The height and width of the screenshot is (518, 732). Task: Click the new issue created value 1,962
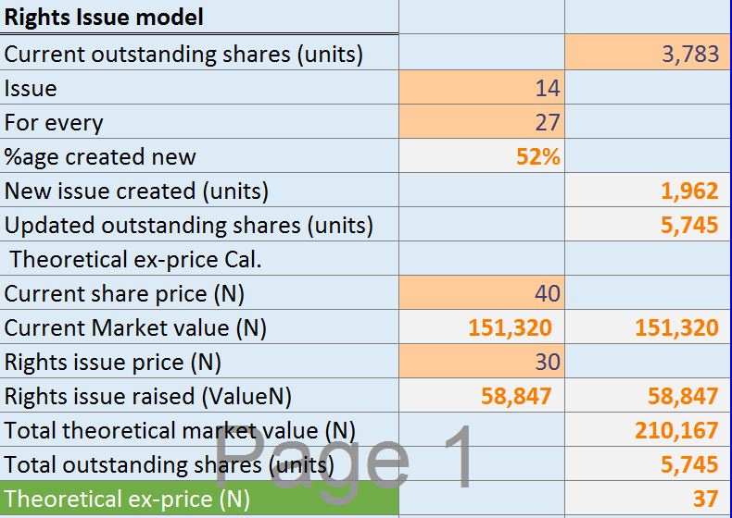pos(648,191)
